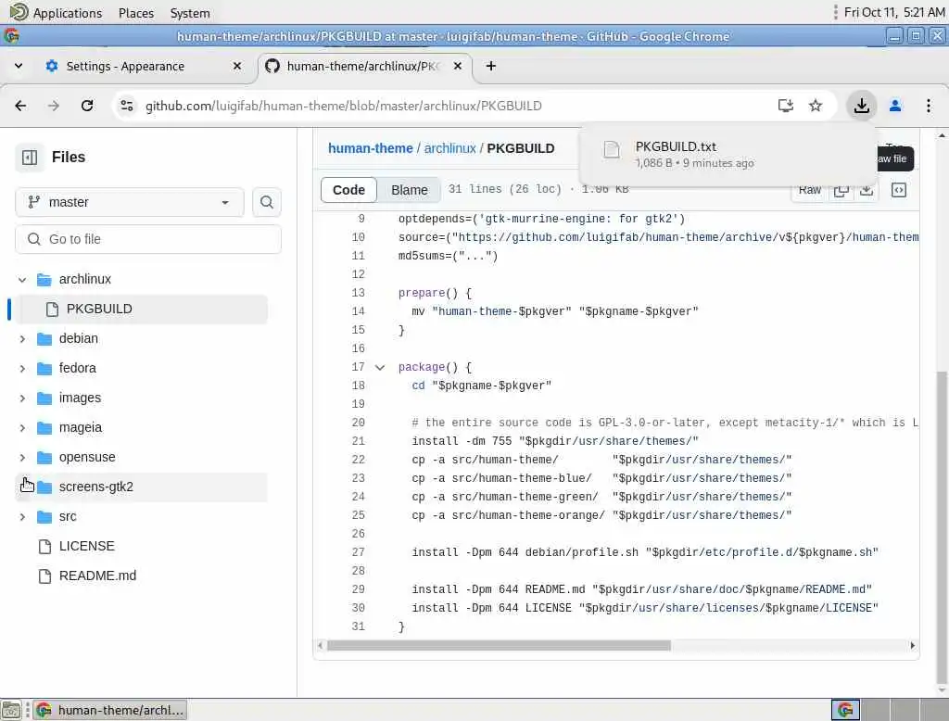
Task: Collapse the archlinux folder chevron
Action: (x=22, y=280)
